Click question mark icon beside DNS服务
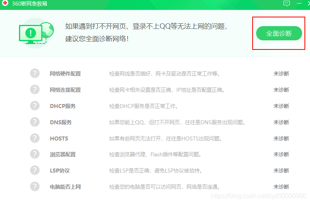Image resolution: width=310 pixels, height=203 pixels. pyautogui.click(x=35, y=122)
